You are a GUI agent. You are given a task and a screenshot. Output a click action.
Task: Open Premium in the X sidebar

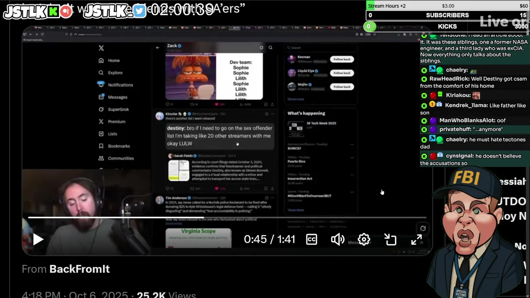[x=112, y=121]
